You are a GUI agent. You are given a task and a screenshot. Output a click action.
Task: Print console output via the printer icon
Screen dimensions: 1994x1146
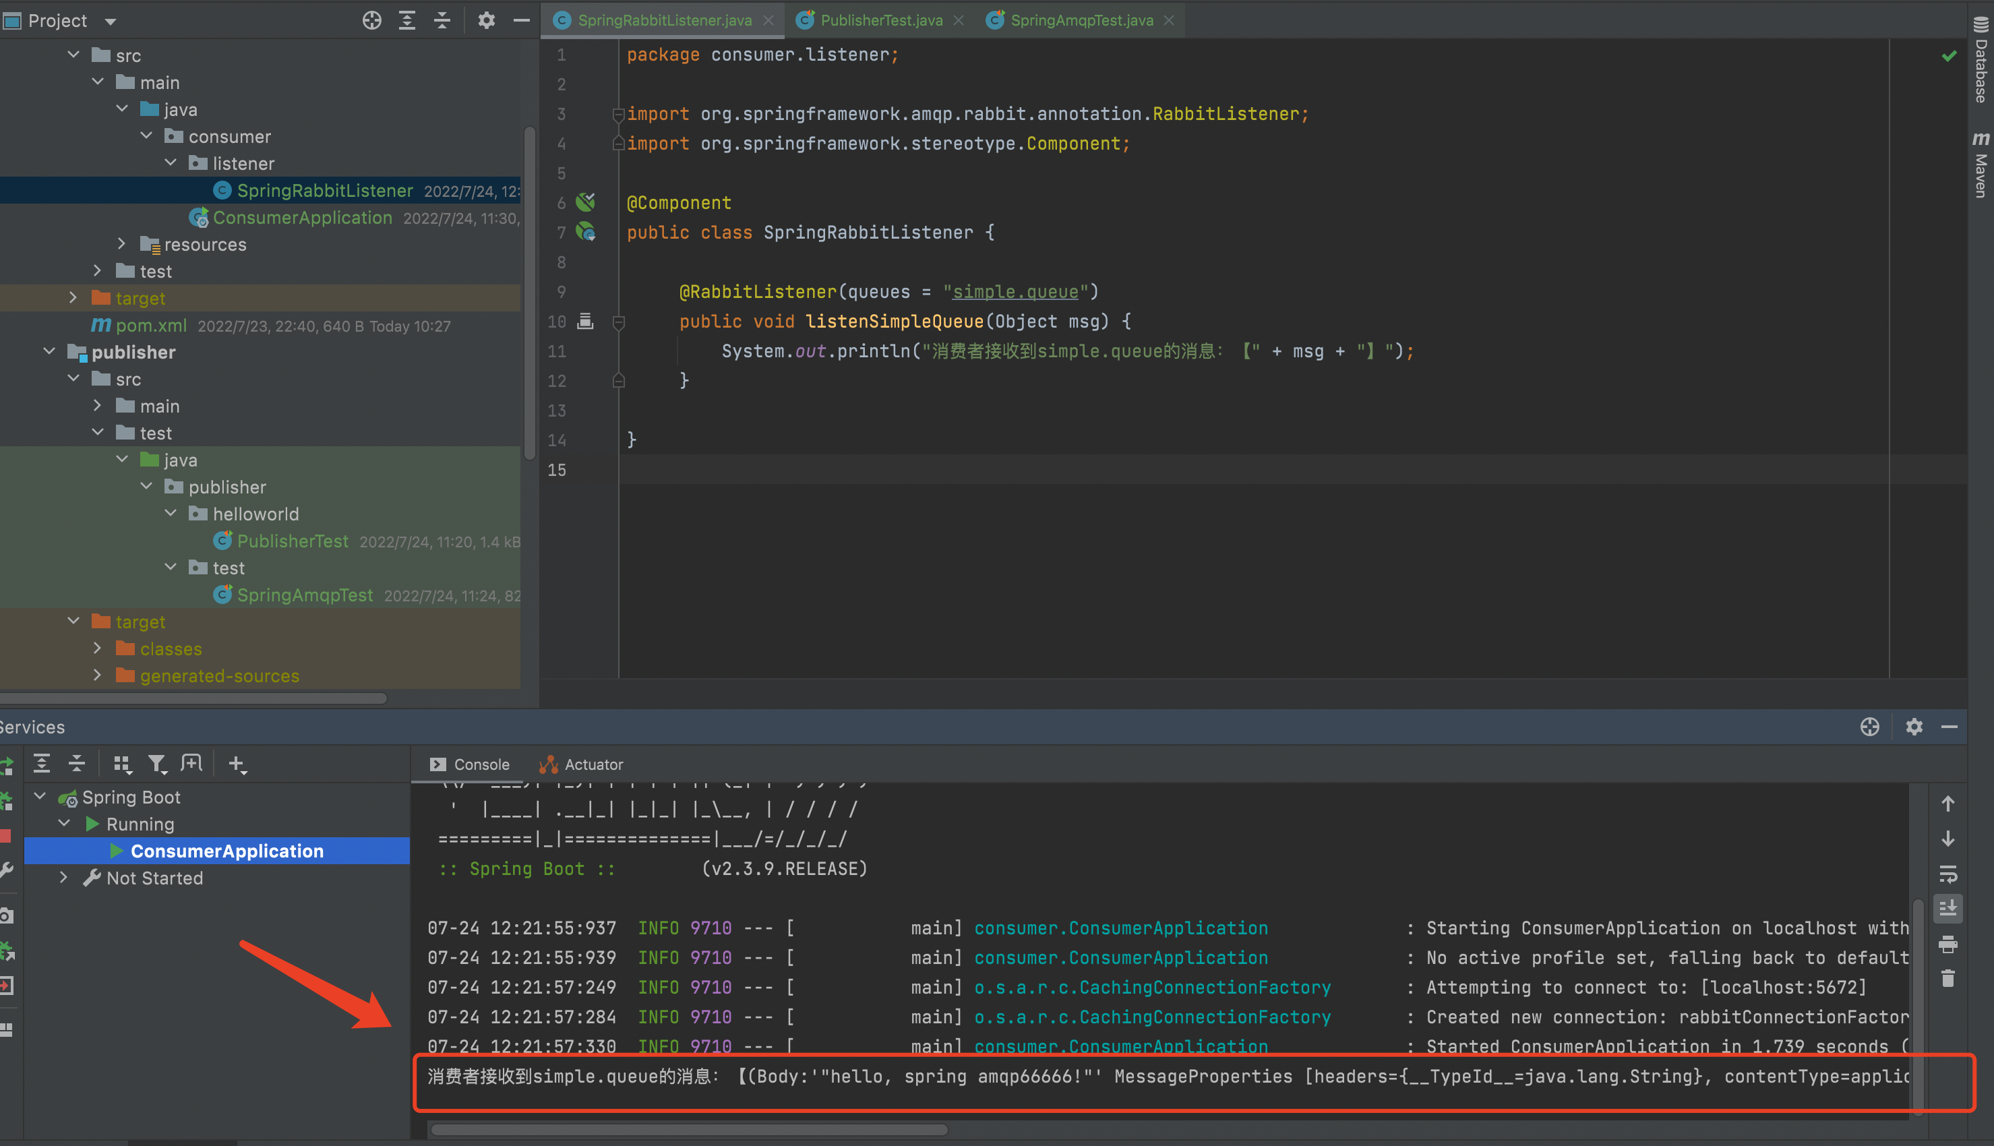click(x=1948, y=944)
